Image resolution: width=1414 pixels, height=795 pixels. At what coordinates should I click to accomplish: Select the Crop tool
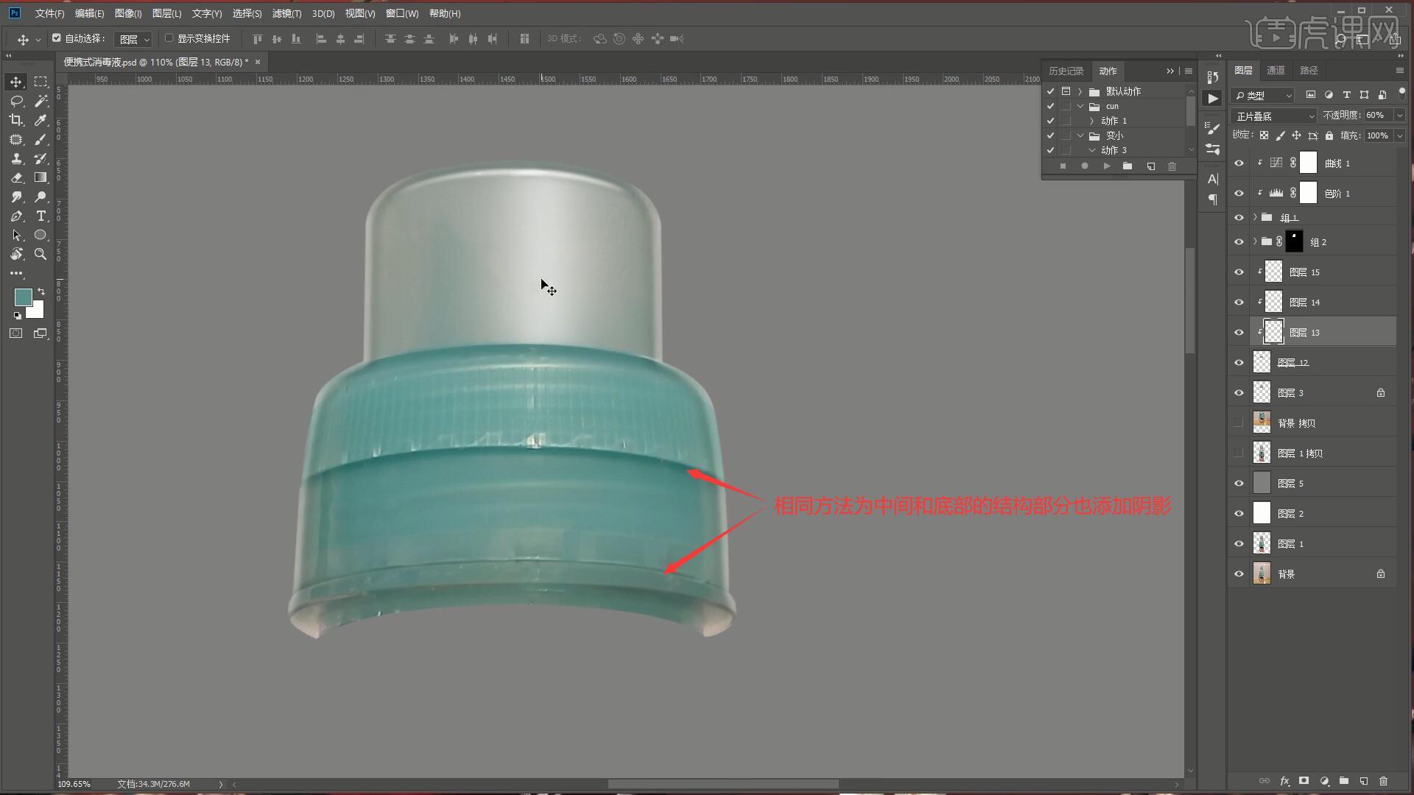(x=16, y=120)
